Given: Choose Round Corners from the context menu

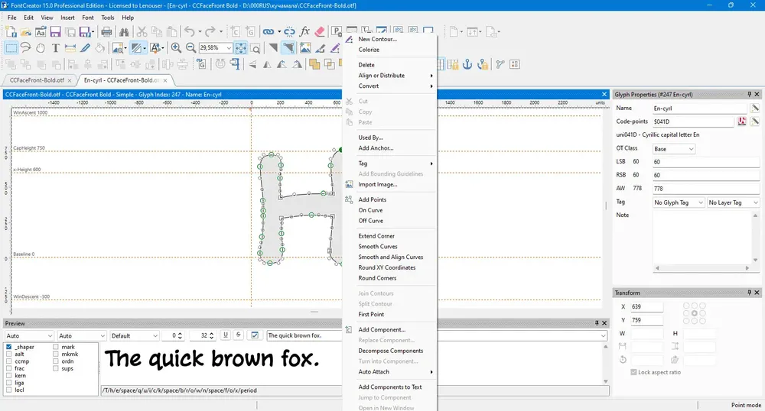Looking at the screenshot, I should pos(377,278).
